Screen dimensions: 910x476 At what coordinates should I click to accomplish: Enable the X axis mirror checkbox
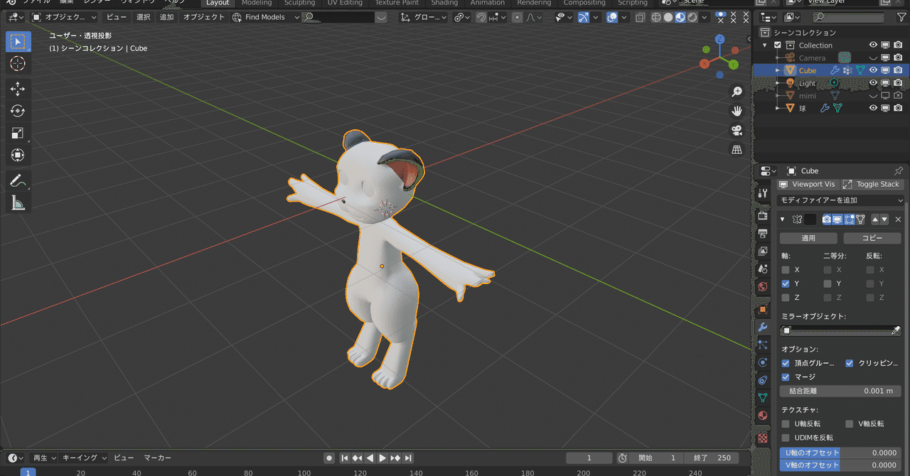pos(786,270)
